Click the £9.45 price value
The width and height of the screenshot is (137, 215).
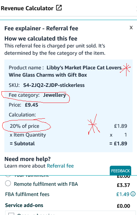(x=32, y=105)
